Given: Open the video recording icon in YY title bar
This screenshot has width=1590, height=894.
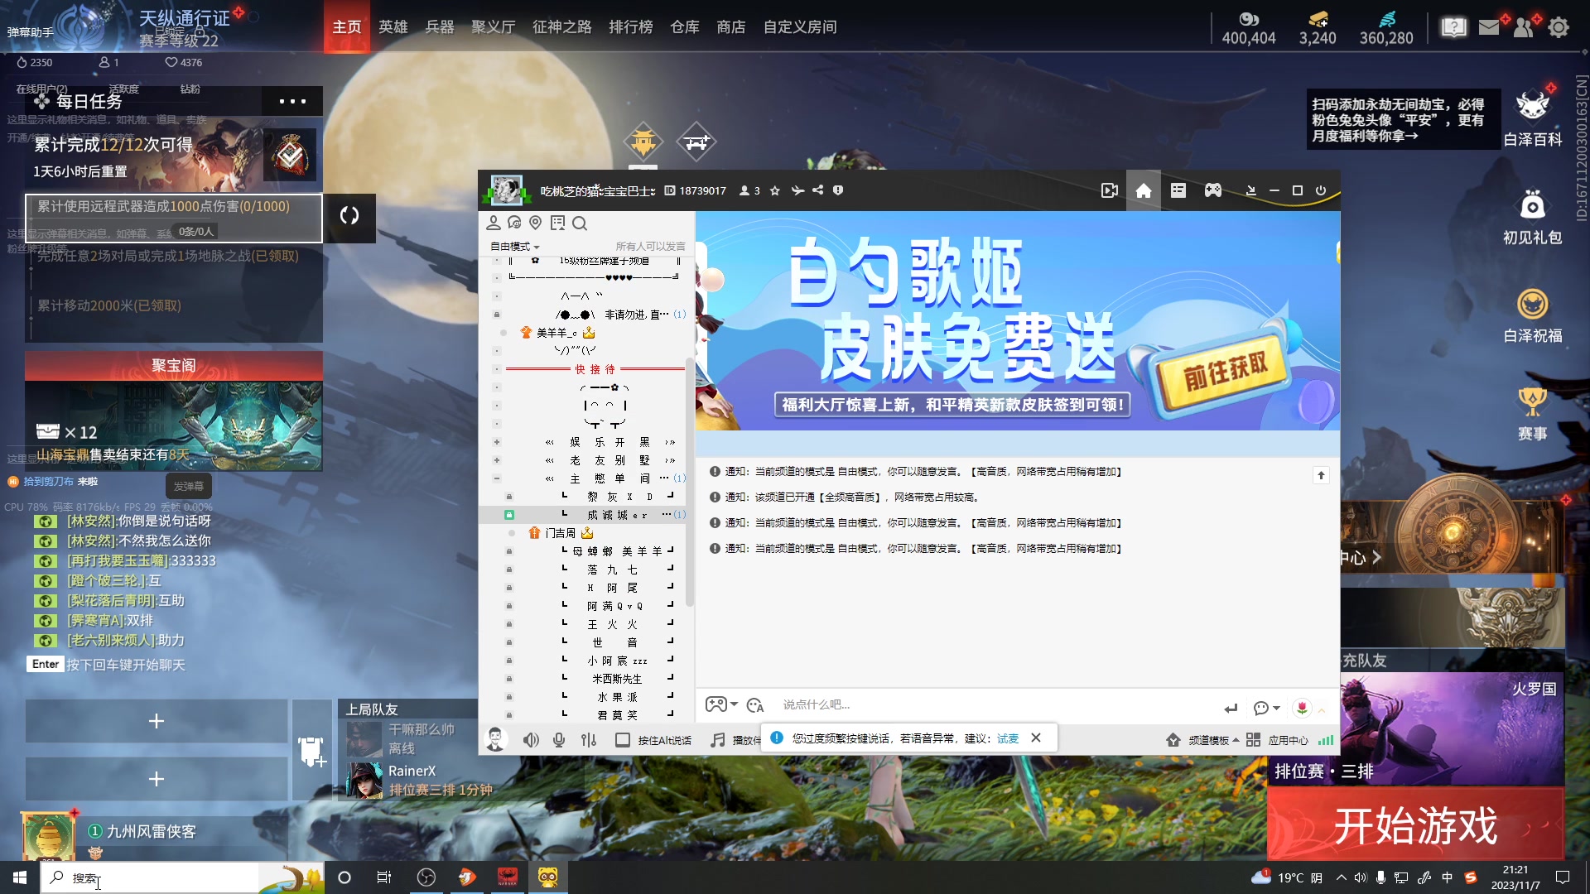Looking at the screenshot, I should [1110, 191].
